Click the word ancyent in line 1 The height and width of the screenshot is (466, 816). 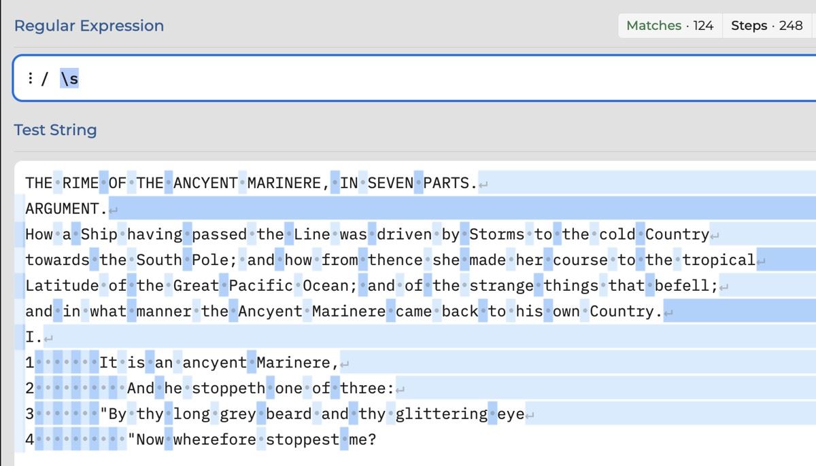[215, 363]
